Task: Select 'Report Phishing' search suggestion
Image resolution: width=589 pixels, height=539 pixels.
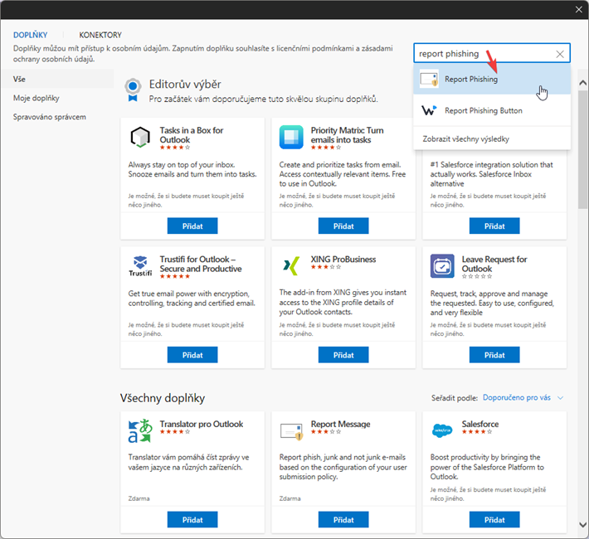Action: (471, 80)
